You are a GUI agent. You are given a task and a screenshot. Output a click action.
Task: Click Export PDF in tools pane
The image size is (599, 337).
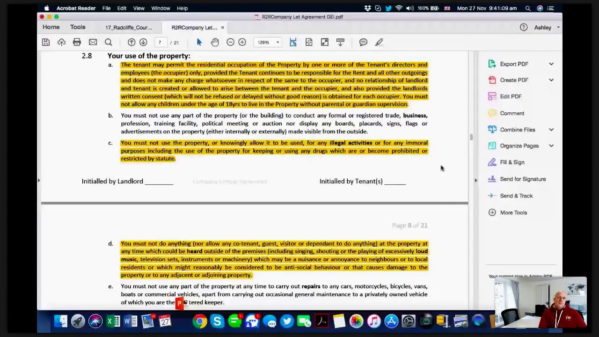click(514, 64)
